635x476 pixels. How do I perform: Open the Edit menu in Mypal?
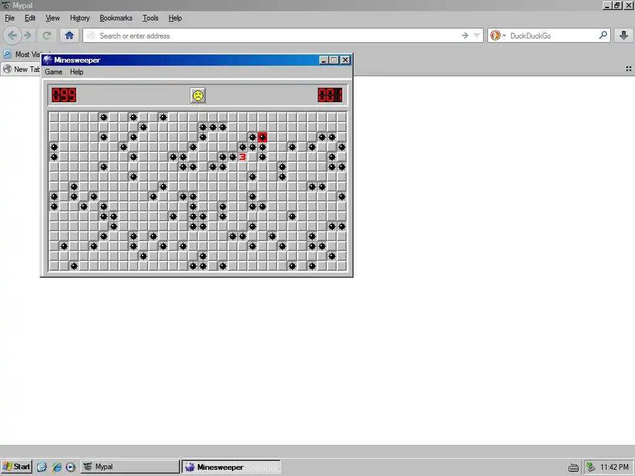(30, 18)
